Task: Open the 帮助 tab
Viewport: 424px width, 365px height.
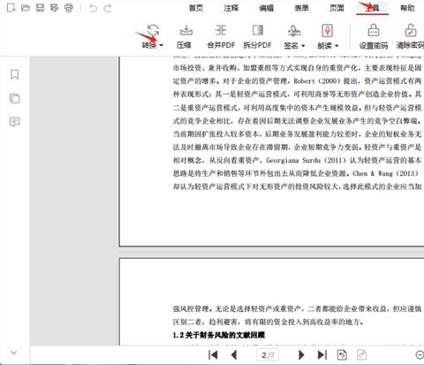Action: tap(407, 8)
